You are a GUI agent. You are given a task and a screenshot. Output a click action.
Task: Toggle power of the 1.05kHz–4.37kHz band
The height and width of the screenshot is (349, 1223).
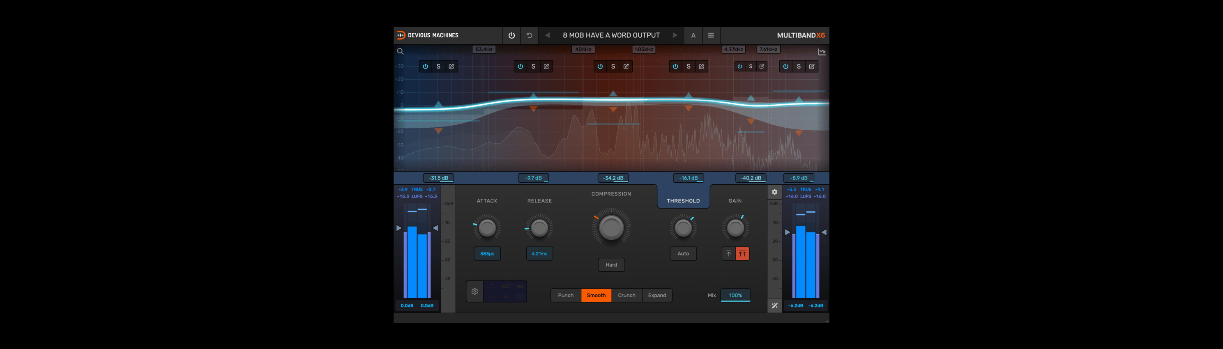(x=675, y=67)
